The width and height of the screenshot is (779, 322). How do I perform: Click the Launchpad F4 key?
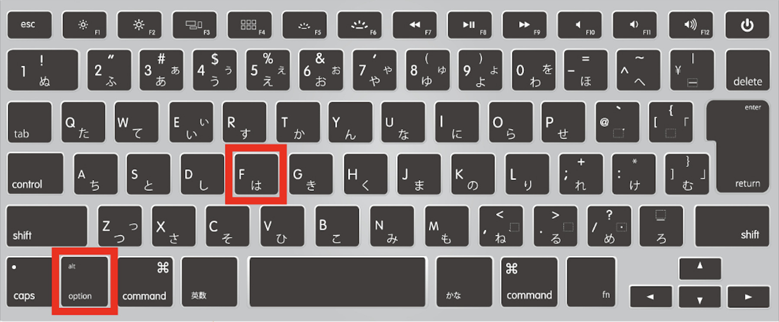250,25
